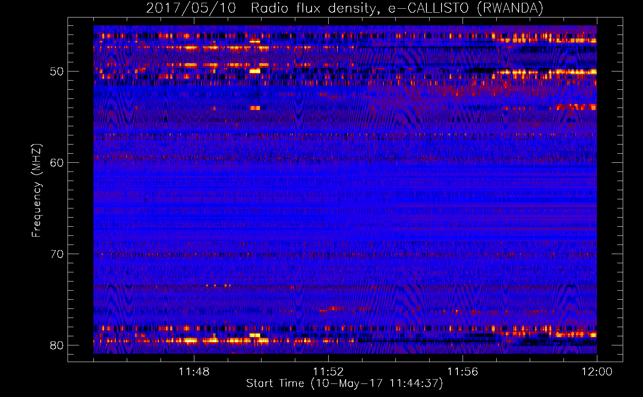The height and width of the screenshot is (397, 643).
Task: Click the 11:56 time tick label
Action: 463,372
